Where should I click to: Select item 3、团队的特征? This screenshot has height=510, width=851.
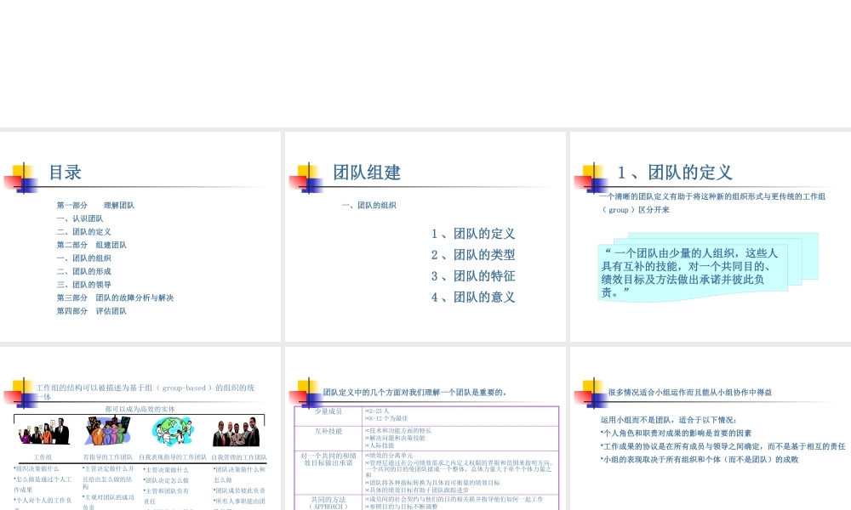[472, 276]
